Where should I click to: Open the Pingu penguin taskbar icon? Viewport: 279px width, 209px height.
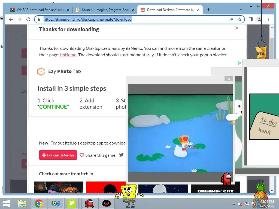point(107,204)
